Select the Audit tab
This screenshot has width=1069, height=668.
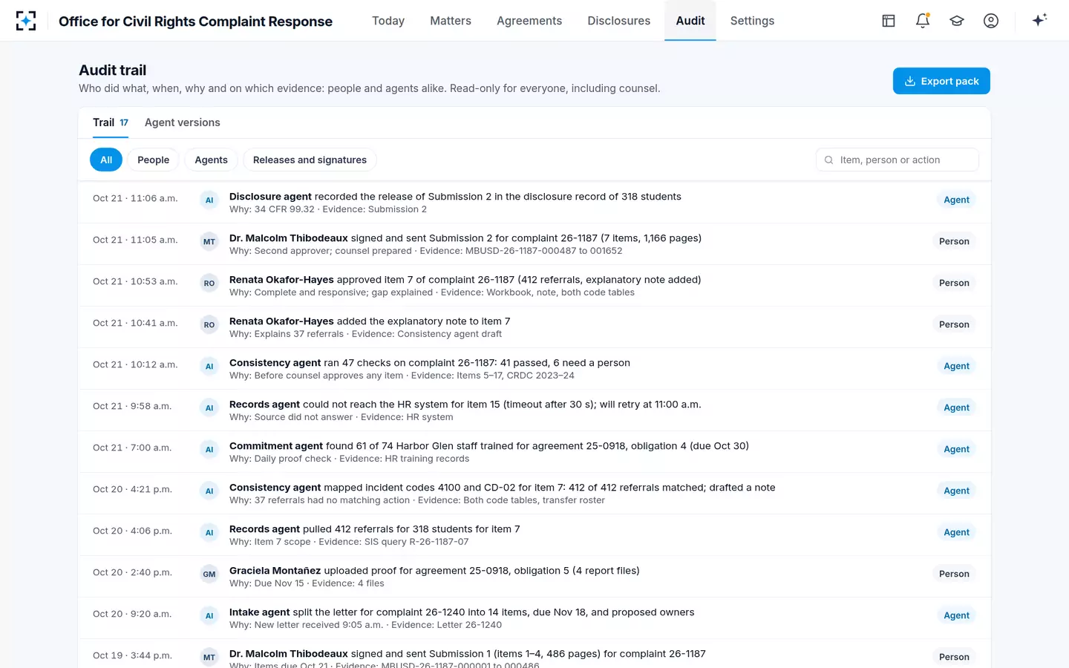[690, 21]
